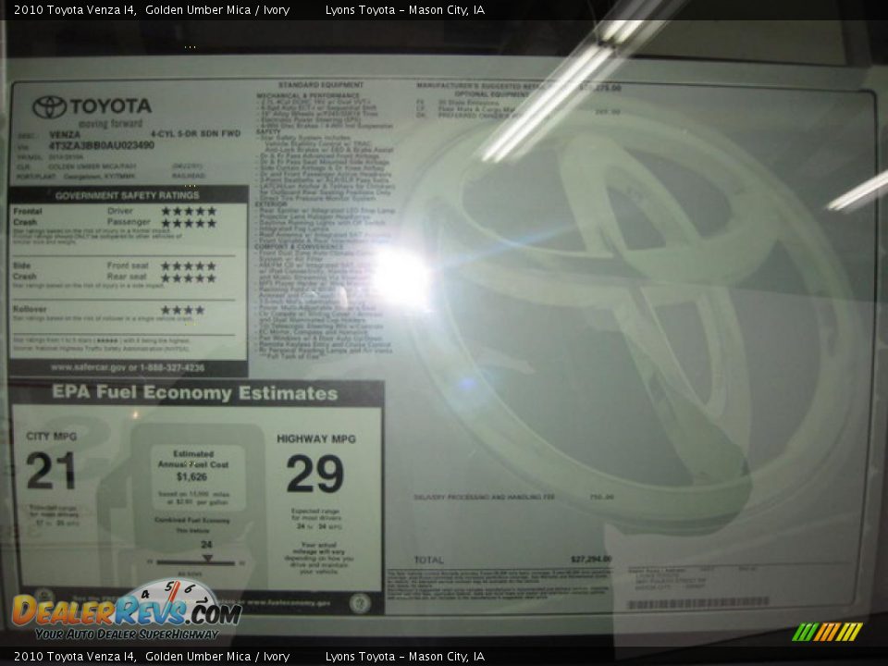Click the total price '$27,294.00'

[591, 559]
